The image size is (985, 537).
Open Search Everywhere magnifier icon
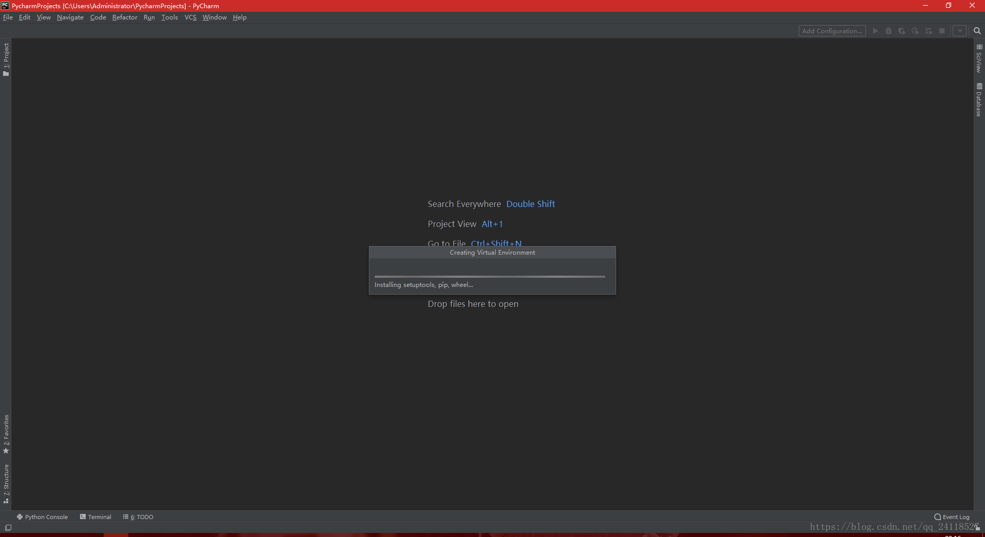977,31
